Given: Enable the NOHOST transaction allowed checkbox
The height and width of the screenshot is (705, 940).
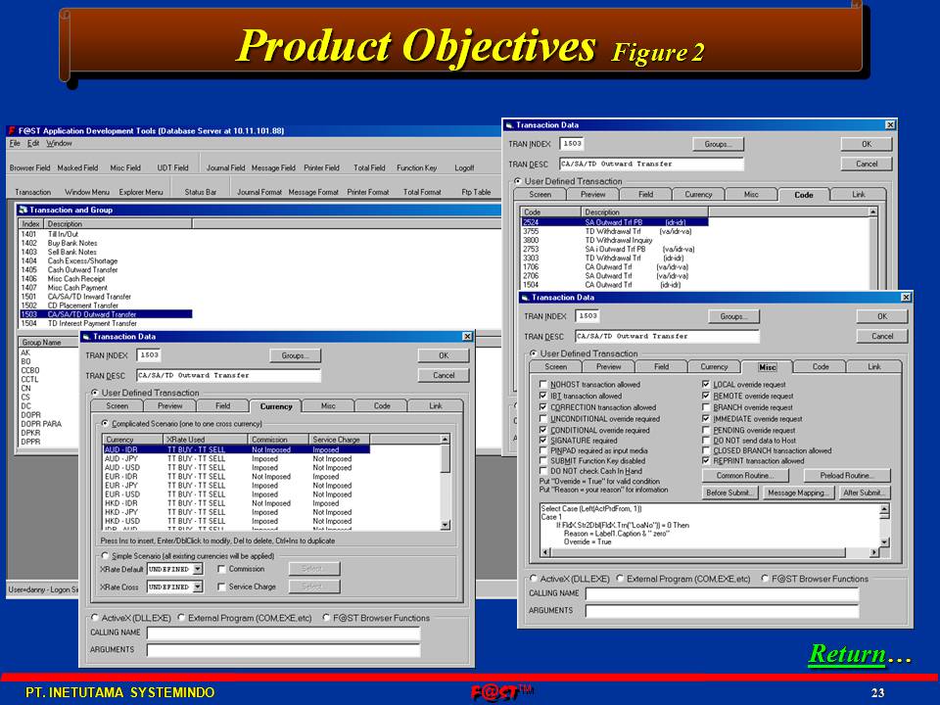Looking at the screenshot, I should click(x=544, y=385).
